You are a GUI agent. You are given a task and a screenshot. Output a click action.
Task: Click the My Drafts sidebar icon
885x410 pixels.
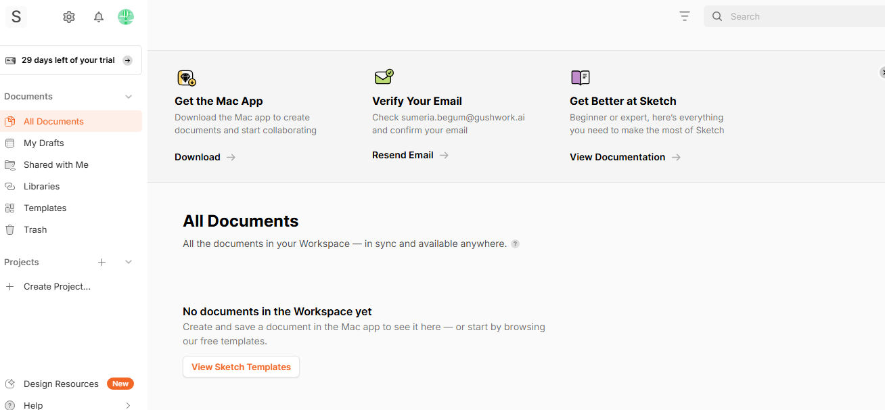click(9, 143)
